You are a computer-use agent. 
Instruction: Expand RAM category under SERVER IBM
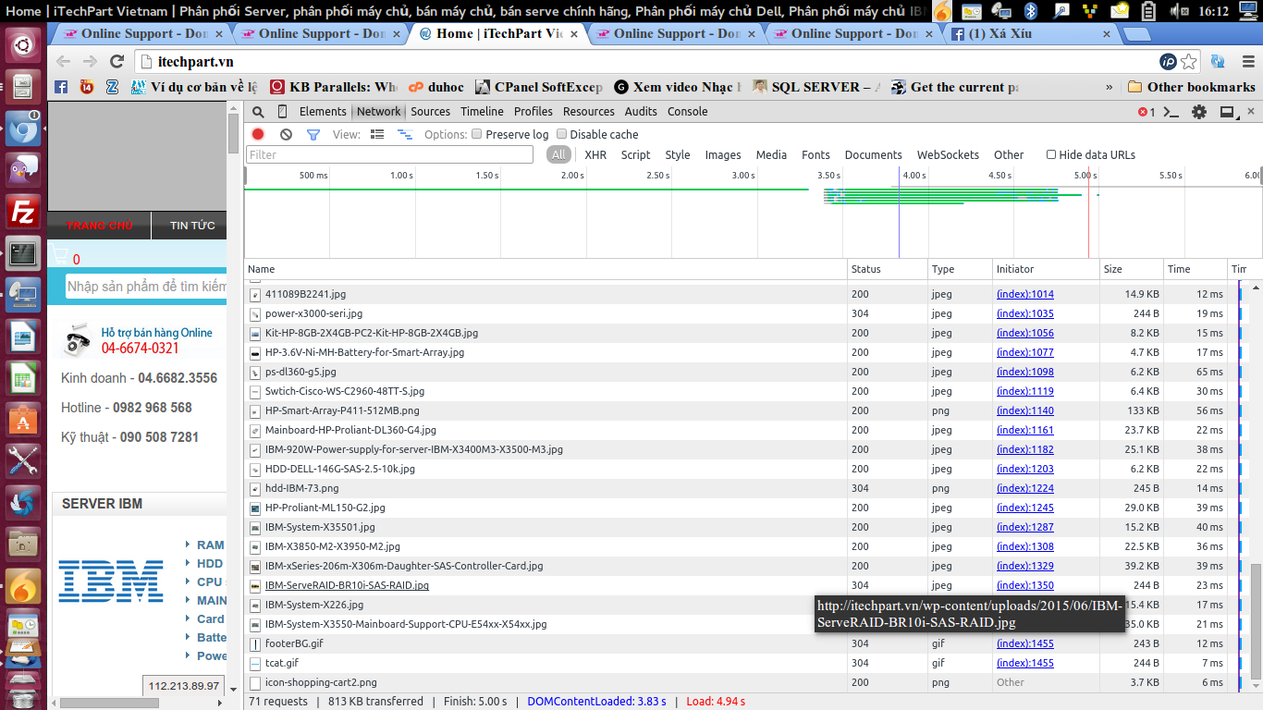point(210,545)
